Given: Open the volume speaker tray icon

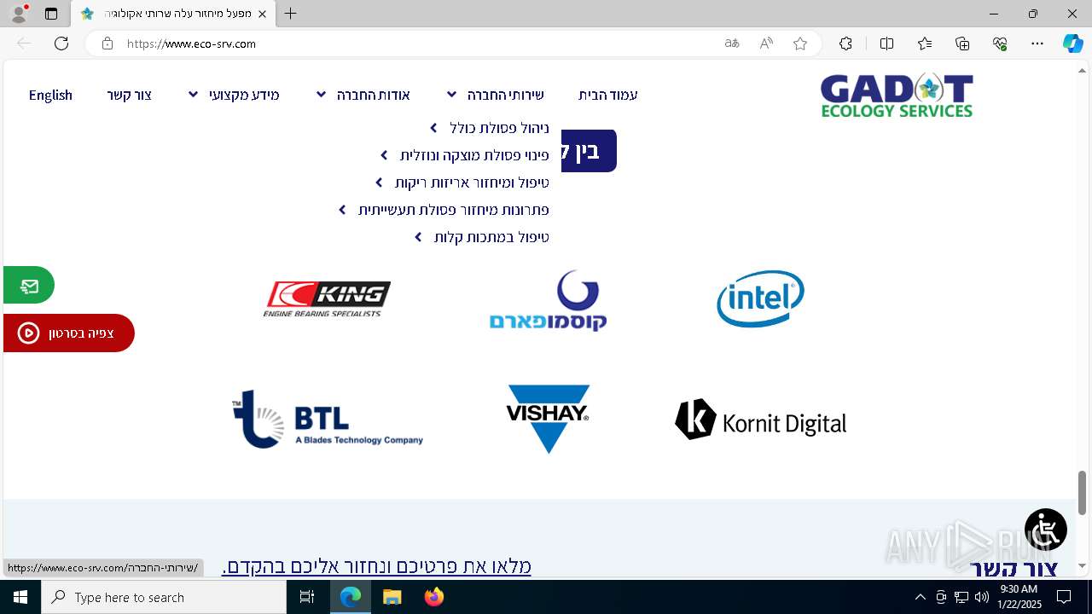Looking at the screenshot, I should point(981,597).
